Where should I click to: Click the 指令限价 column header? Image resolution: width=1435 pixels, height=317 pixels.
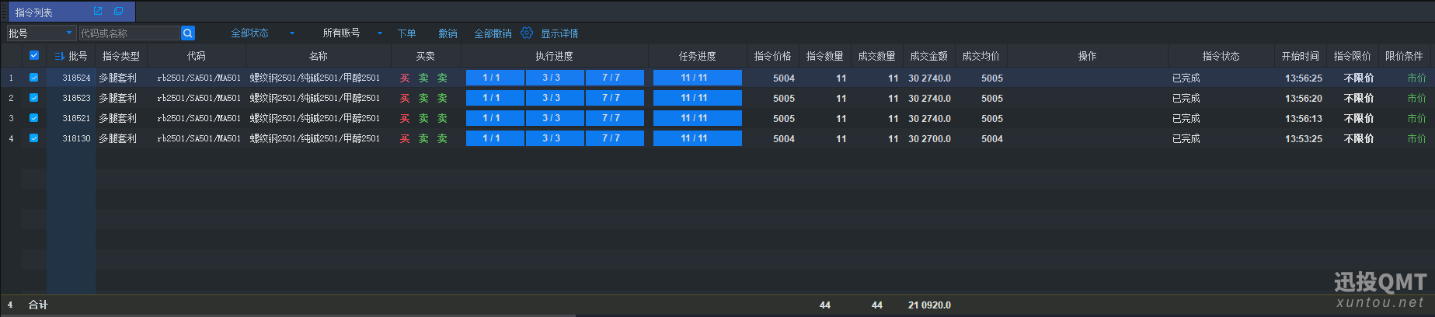point(1353,56)
